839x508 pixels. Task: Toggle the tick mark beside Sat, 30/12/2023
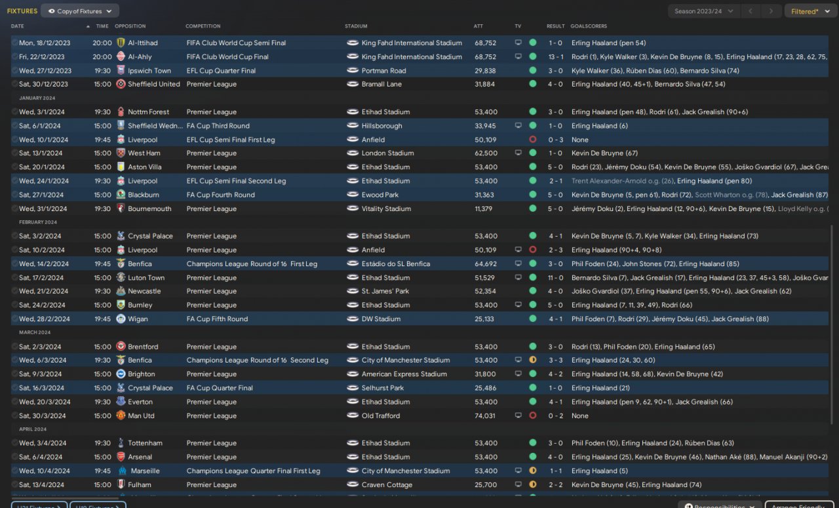point(14,84)
